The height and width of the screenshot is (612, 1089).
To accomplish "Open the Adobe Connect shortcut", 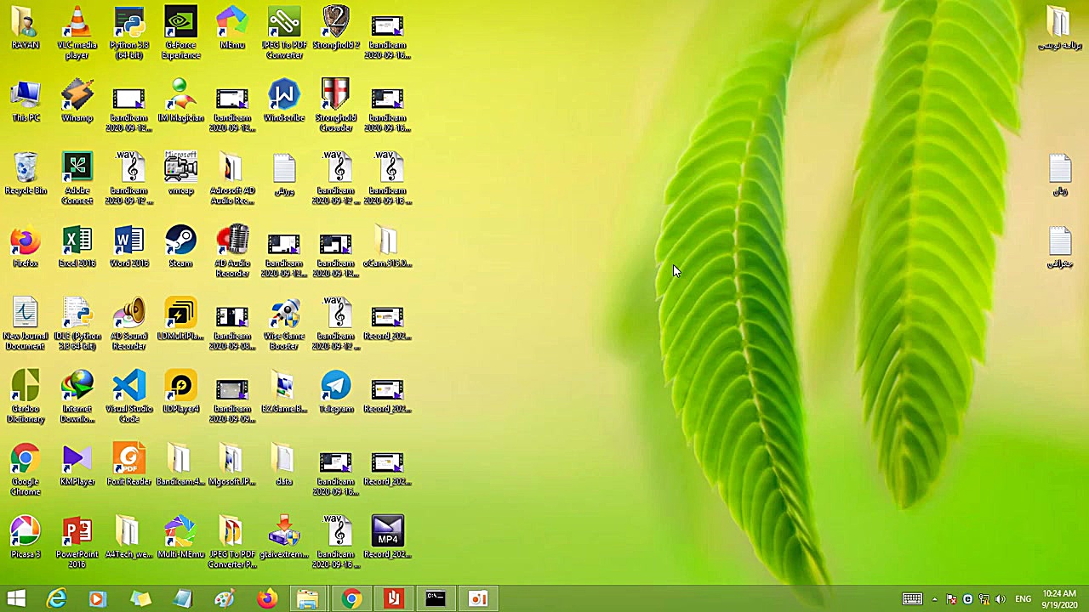I will click(77, 179).
